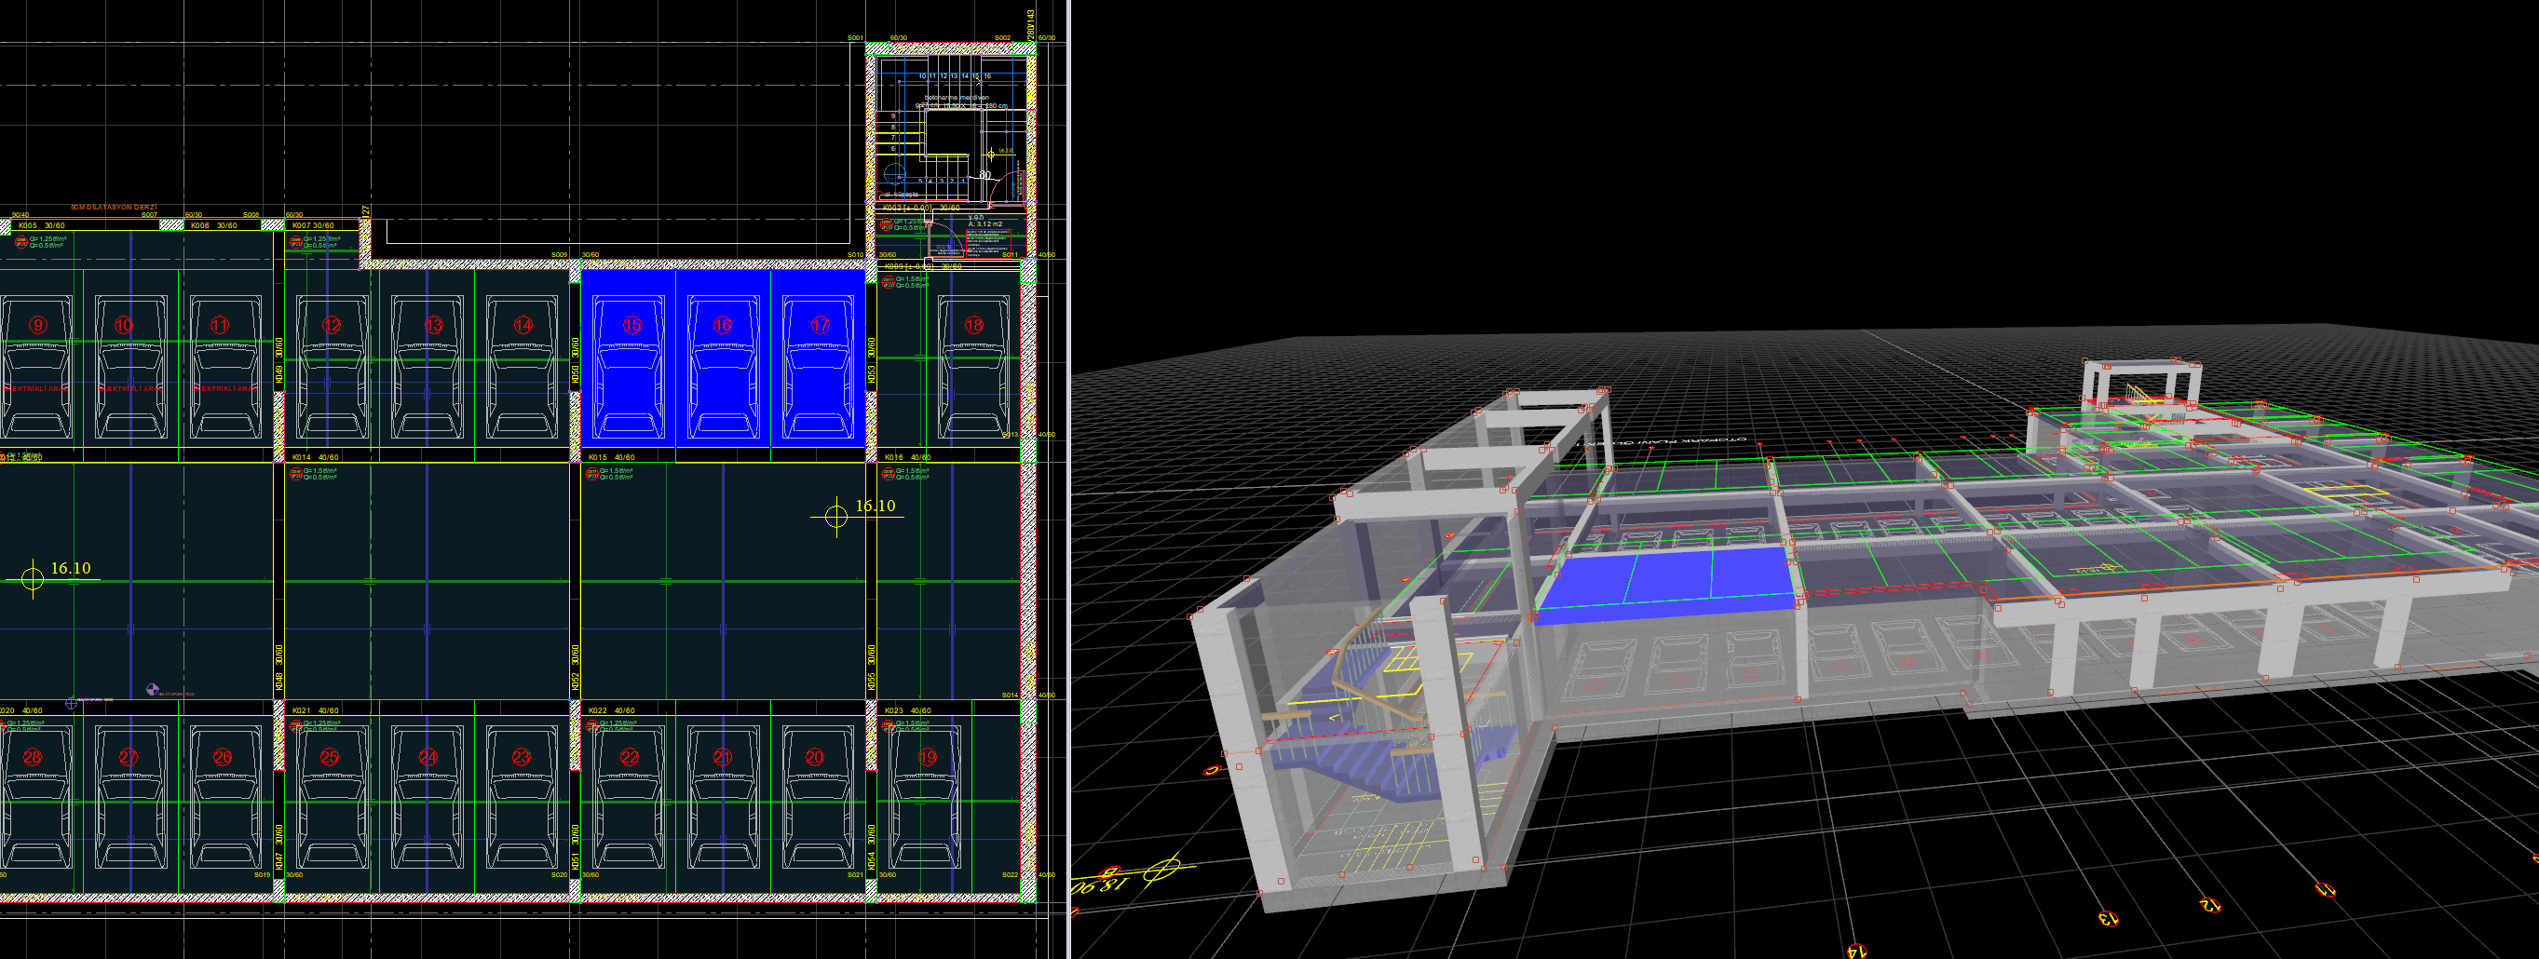Image resolution: width=2539 pixels, height=959 pixels.
Task: Select the blue highlighted slab in 3D view
Action: 1665,584
